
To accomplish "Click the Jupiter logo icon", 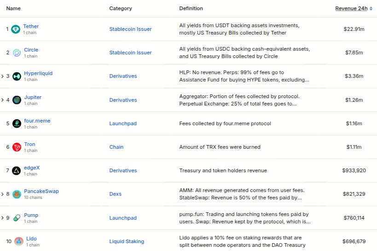I will click(17, 100).
